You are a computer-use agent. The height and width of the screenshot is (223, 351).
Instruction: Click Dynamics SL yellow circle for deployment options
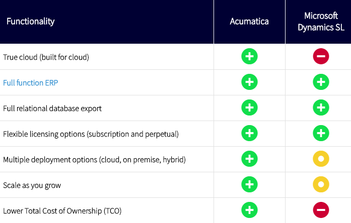321,159
